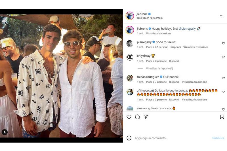Like onlyclassy's trophy comment

tap(223, 57)
